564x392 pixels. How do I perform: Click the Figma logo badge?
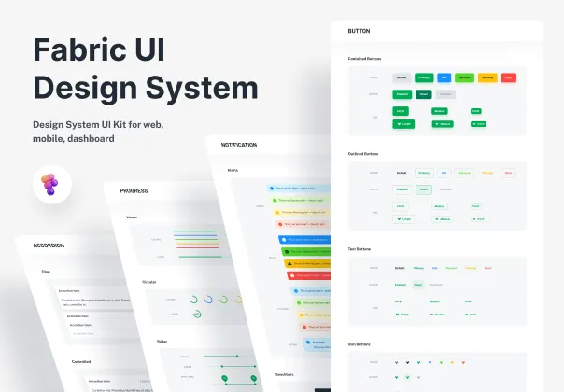coord(52,185)
